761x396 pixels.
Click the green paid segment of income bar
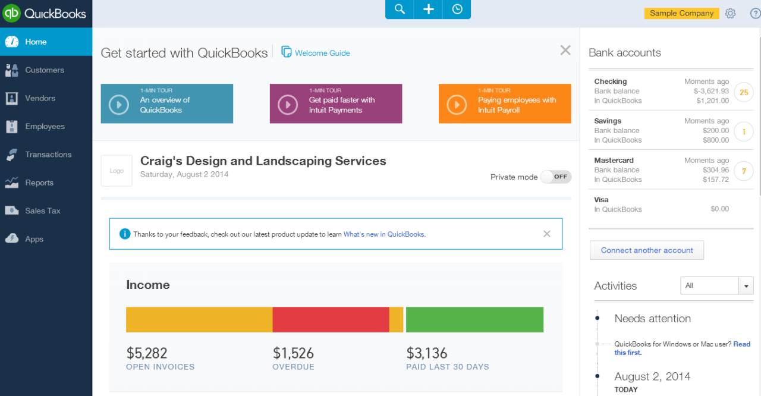[x=474, y=319]
